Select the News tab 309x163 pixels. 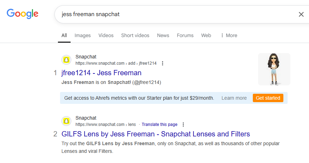pos(163,35)
